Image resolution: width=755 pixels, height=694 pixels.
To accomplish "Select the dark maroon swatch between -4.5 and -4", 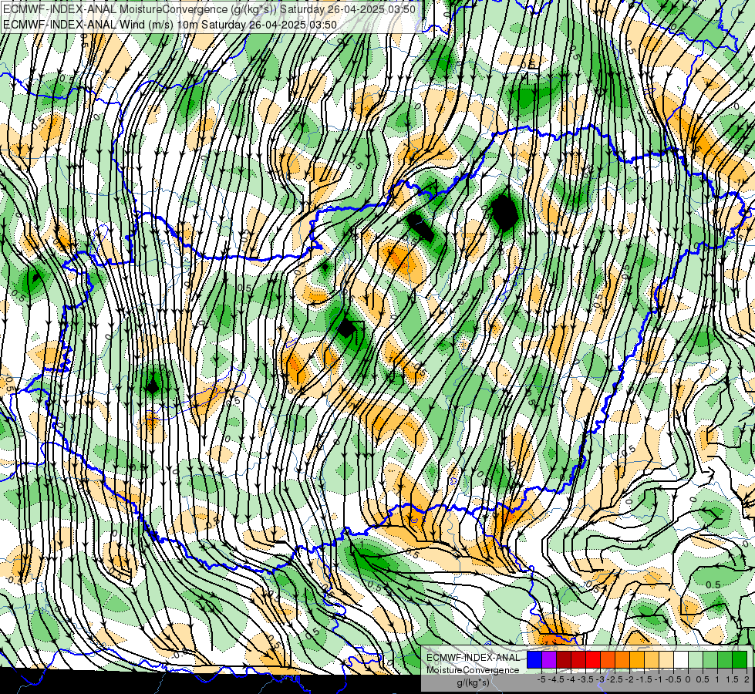I will [x=564, y=659].
